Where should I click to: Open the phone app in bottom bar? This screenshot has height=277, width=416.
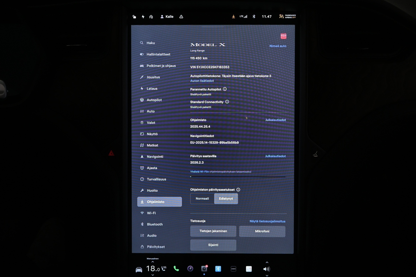[176, 269]
